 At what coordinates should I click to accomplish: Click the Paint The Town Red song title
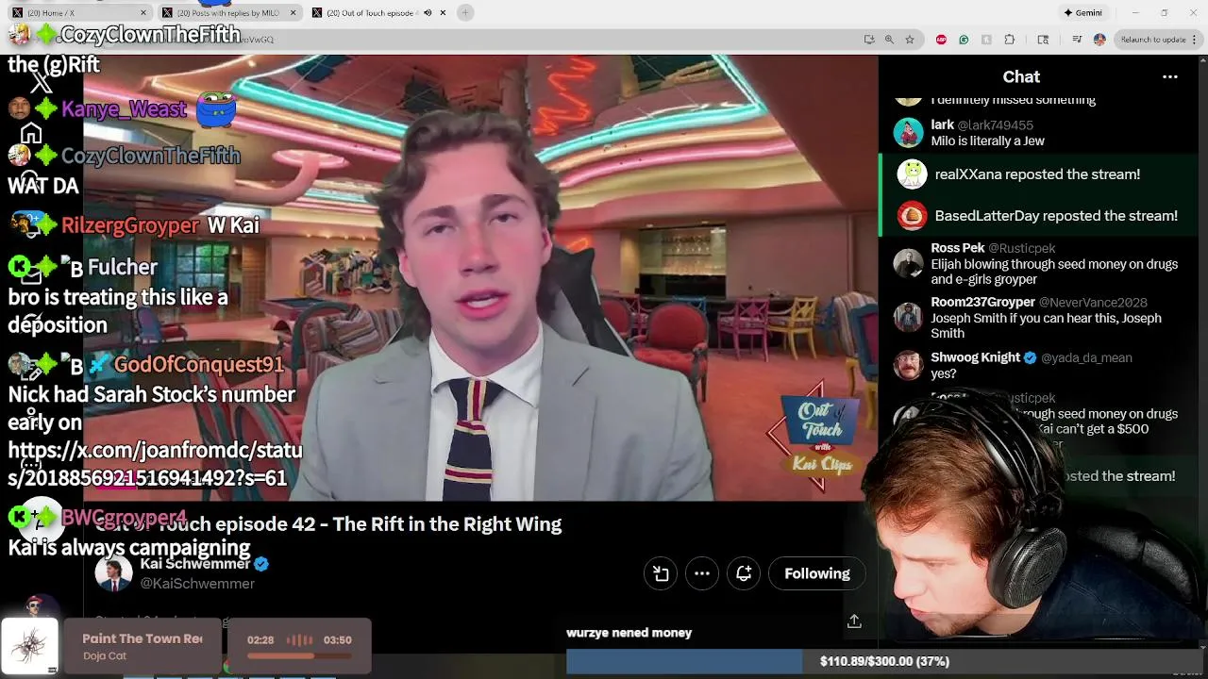pyautogui.click(x=143, y=638)
